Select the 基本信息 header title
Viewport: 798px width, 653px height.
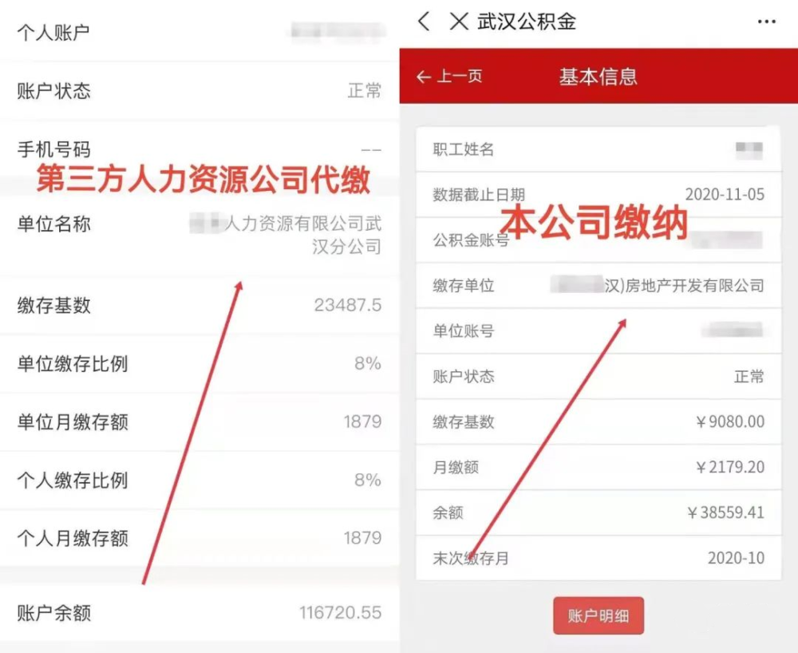598,77
